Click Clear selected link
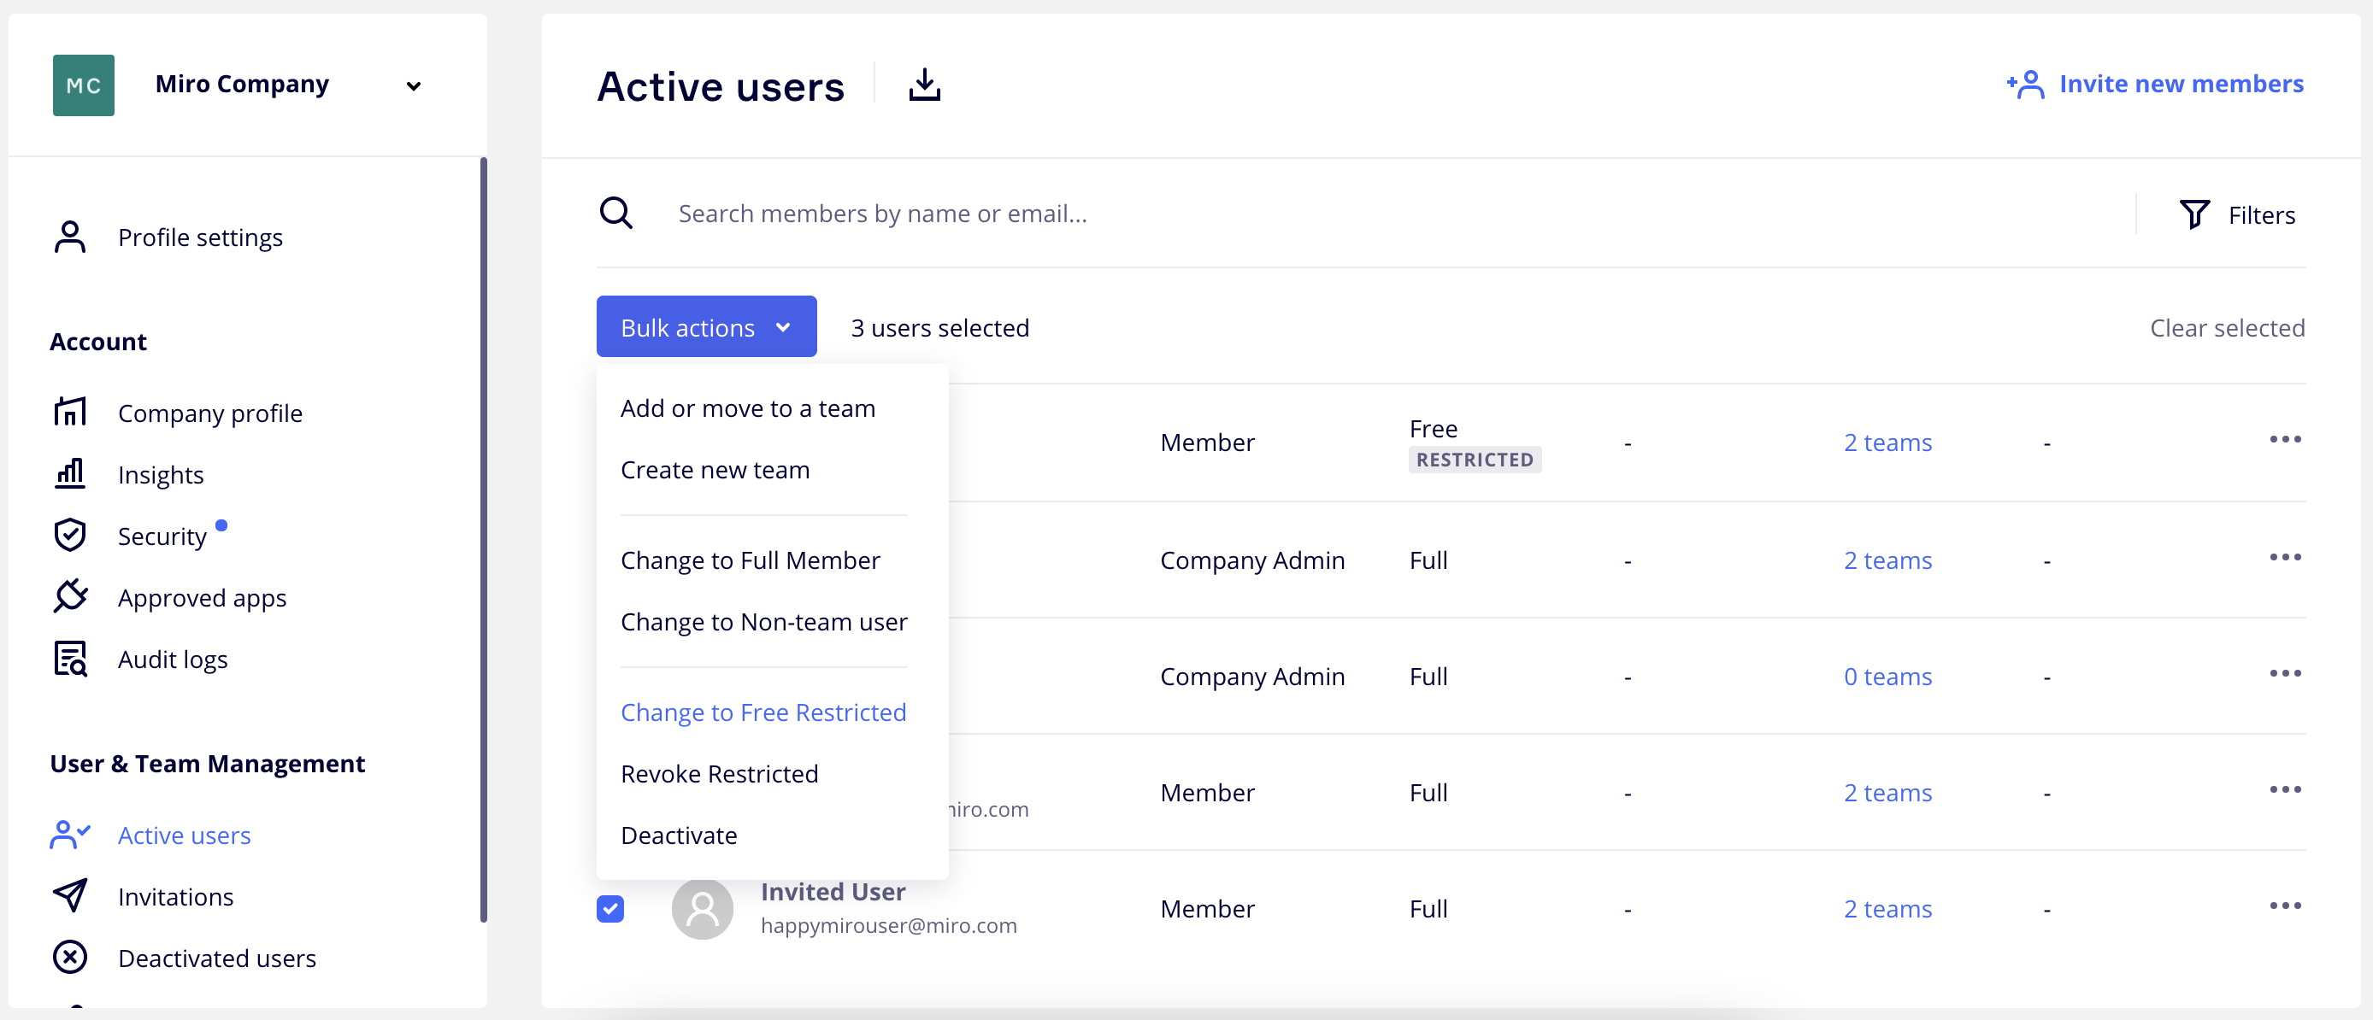The image size is (2373, 1020). (x=2227, y=328)
